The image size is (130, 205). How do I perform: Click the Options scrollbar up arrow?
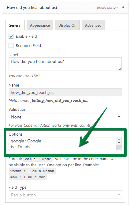pos(119,139)
